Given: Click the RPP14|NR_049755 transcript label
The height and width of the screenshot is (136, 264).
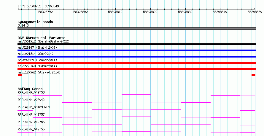Looking at the screenshot, I should click(31, 129).
